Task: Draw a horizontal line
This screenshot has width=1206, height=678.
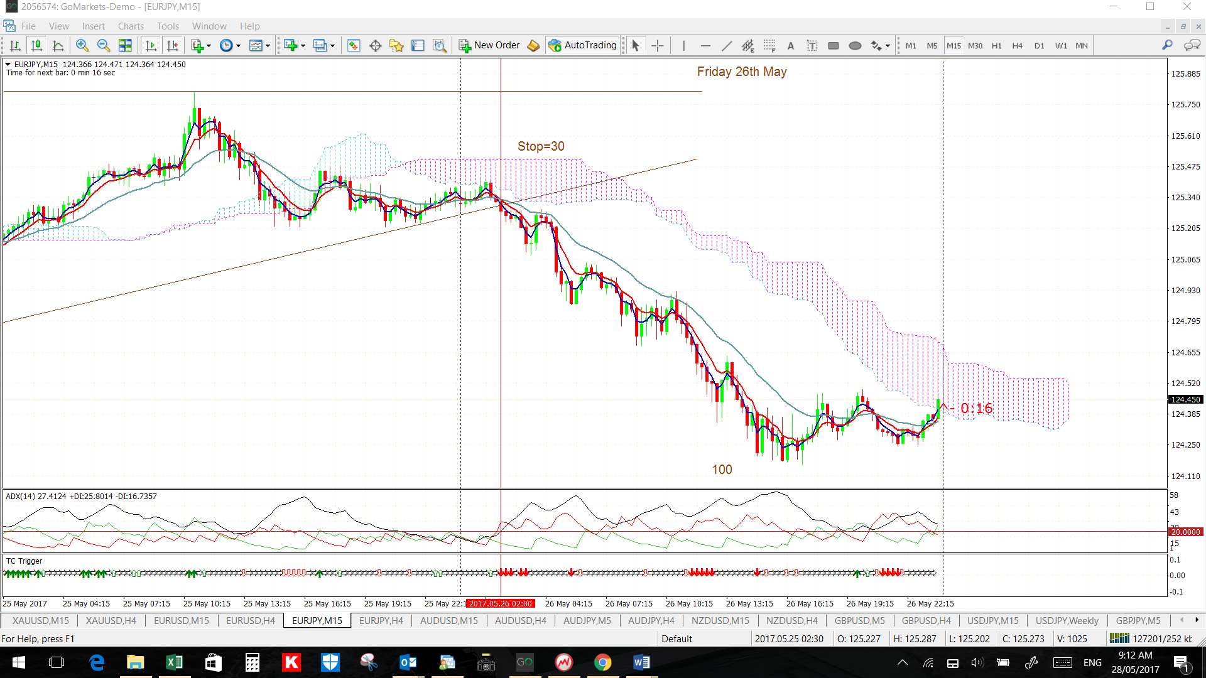Action: (x=705, y=45)
